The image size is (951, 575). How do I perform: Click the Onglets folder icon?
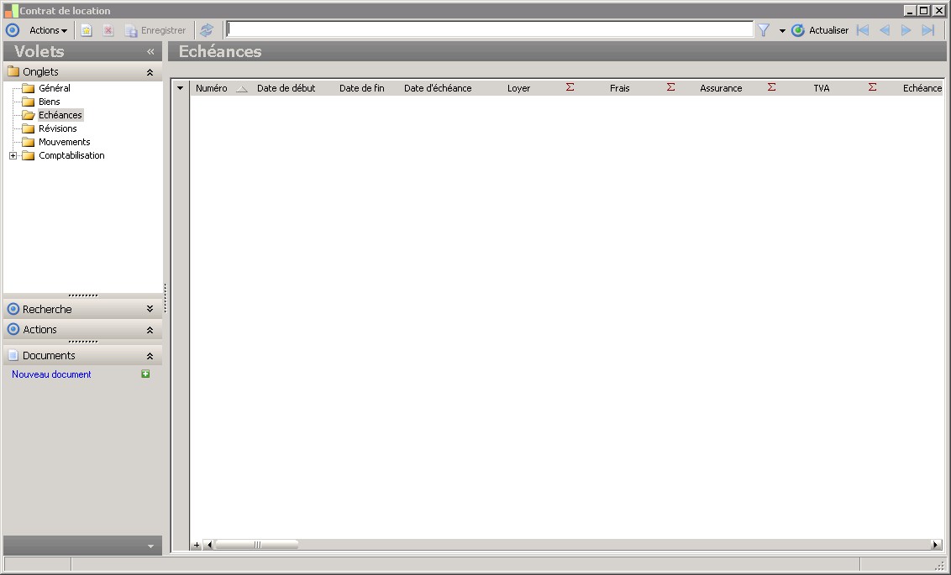[x=13, y=72]
